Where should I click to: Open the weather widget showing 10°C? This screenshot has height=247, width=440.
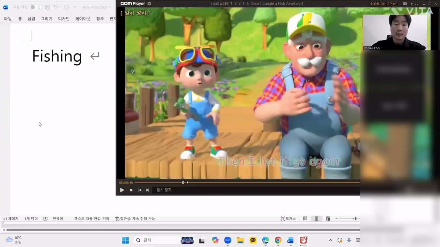(x=14, y=240)
